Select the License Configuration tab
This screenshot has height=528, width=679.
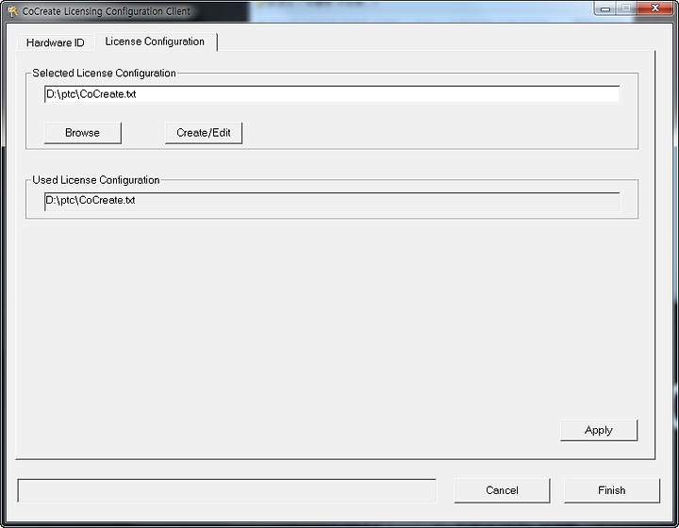click(x=155, y=41)
